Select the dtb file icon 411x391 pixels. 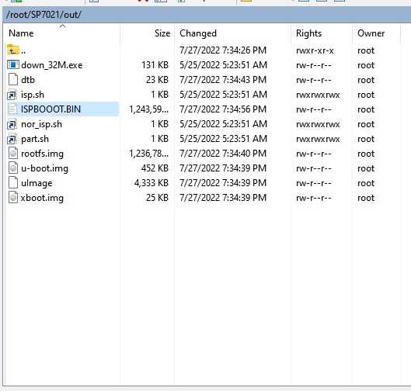point(13,80)
